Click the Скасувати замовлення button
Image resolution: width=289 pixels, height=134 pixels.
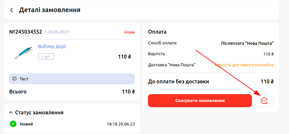200,101
